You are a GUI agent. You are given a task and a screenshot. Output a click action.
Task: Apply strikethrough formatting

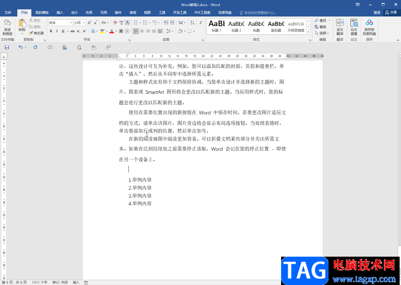(73, 31)
